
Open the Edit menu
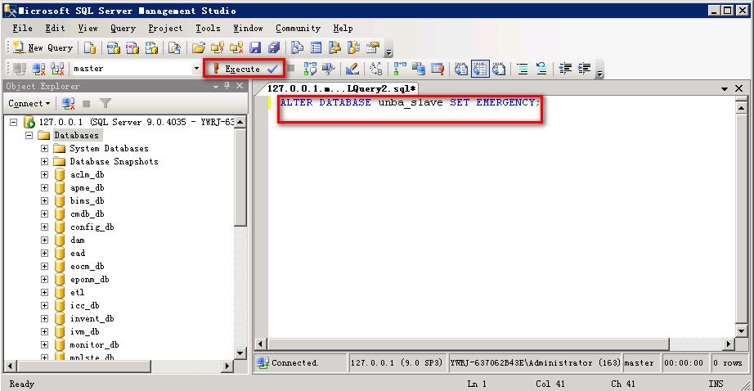point(55,28)
